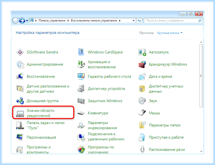This screenshot has height=165, width=215.
Task: Open the Распознавание речи link text
Action: 167,150
